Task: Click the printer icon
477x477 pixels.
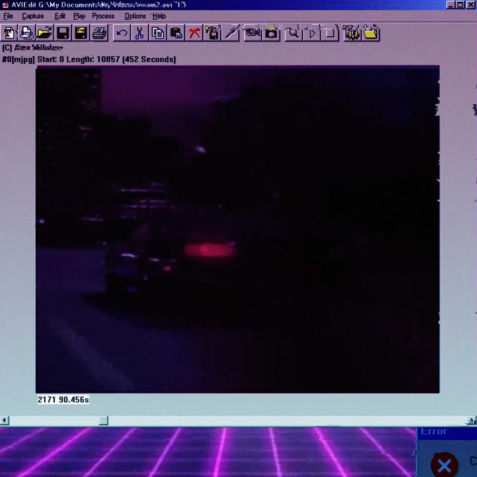Action: pos(99,33)
